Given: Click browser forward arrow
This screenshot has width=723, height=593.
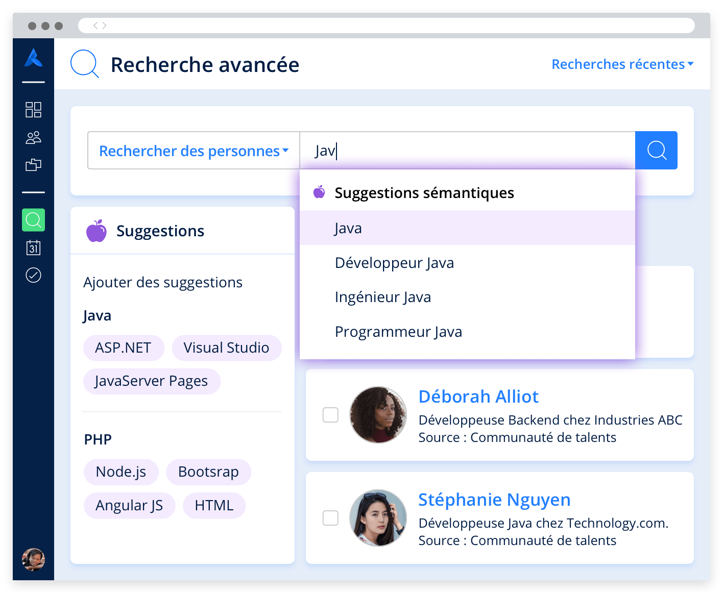Looking at the screenshot, I should (104, 26).
